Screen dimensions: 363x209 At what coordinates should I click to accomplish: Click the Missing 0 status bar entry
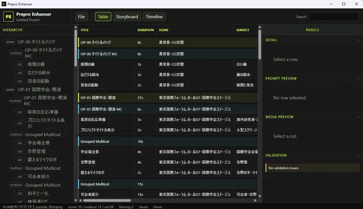[x=126, y=207]
